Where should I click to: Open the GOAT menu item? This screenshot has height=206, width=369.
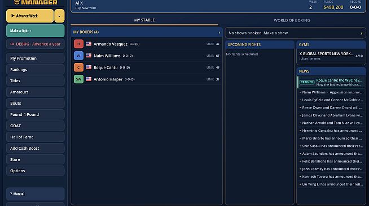[36, 126]
